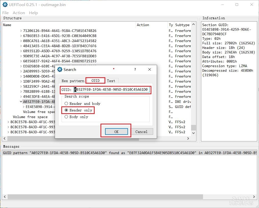
Task: Expand the EE4E5898-3914 section node
Action: pos(24,107)
